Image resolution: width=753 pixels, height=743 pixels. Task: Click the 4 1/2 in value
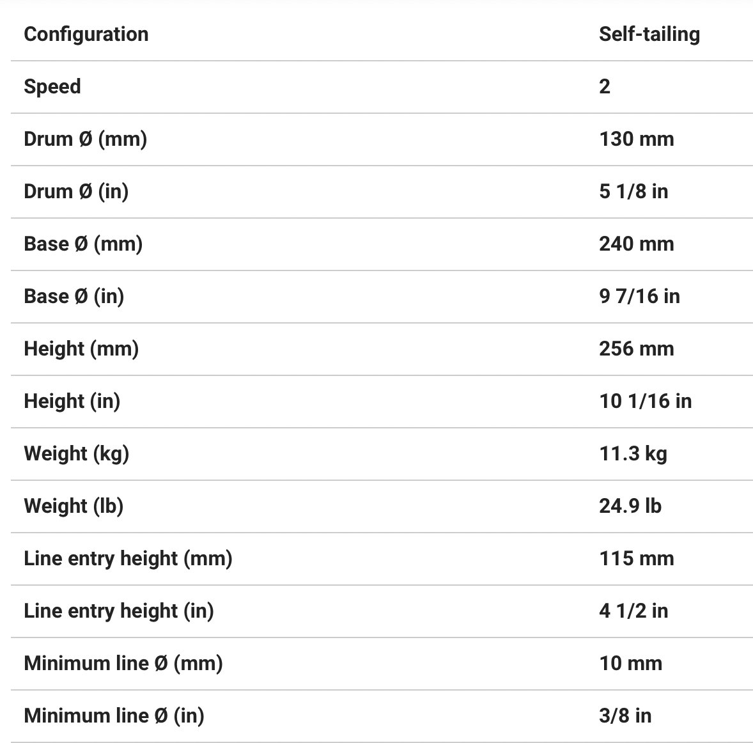point(633,611)
